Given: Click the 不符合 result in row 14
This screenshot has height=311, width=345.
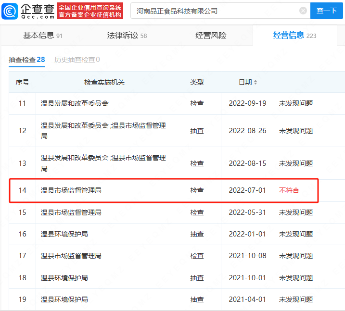Looking at the screenshot, I should (289, 190).
